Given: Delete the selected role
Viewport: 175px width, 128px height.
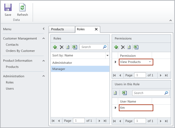Looking at the screenshot, I should point(62,47).
